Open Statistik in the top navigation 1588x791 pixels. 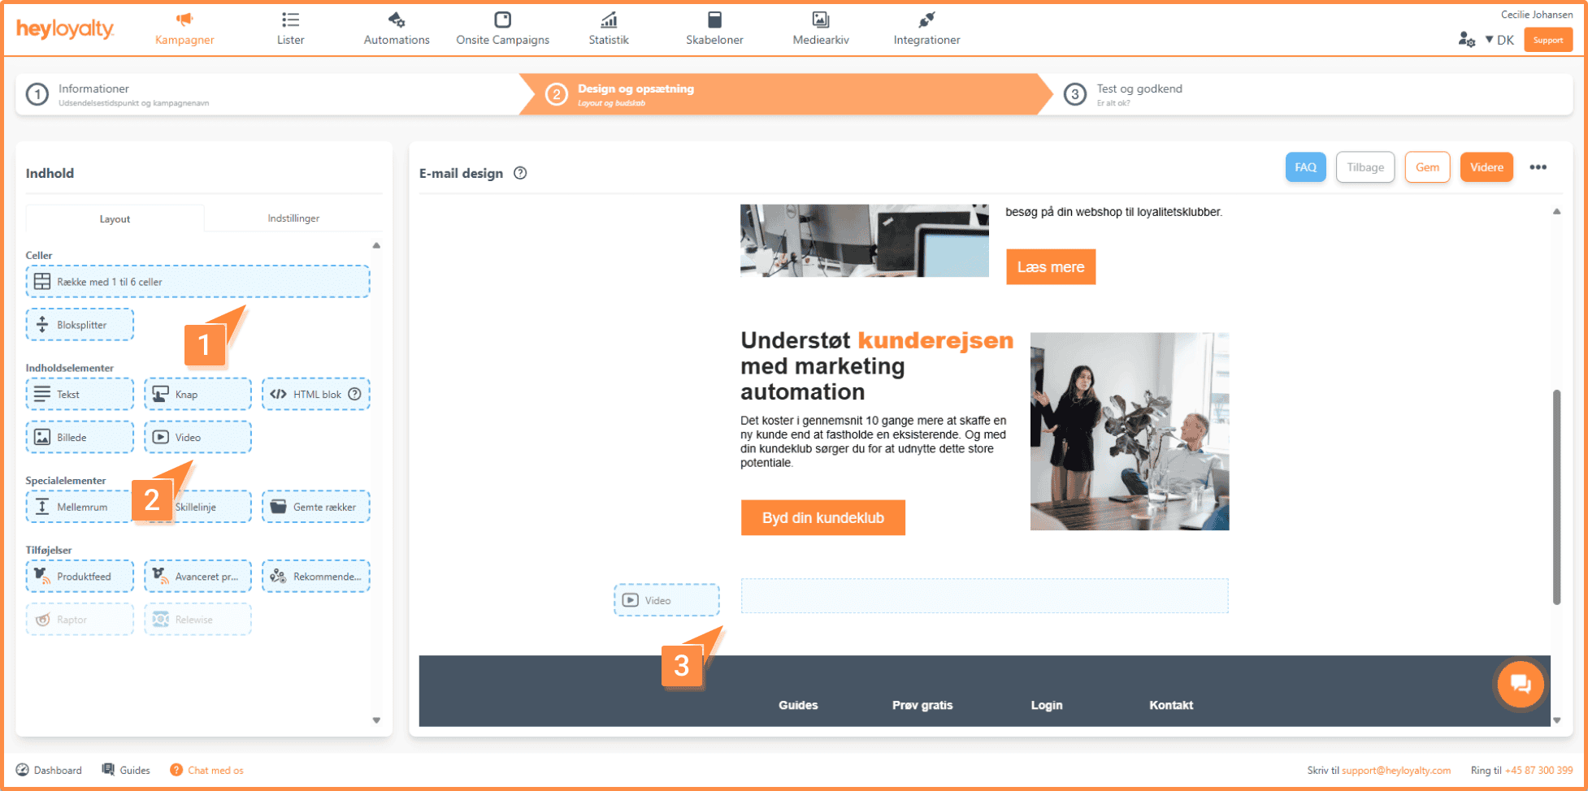pos(608,28)
